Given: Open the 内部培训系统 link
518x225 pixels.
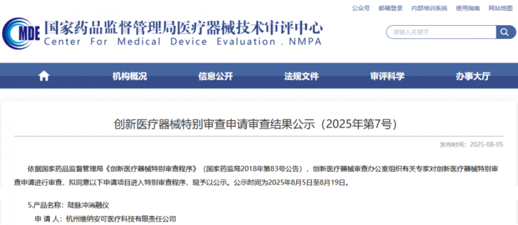Looking at the screenshot, I should 429,8.
